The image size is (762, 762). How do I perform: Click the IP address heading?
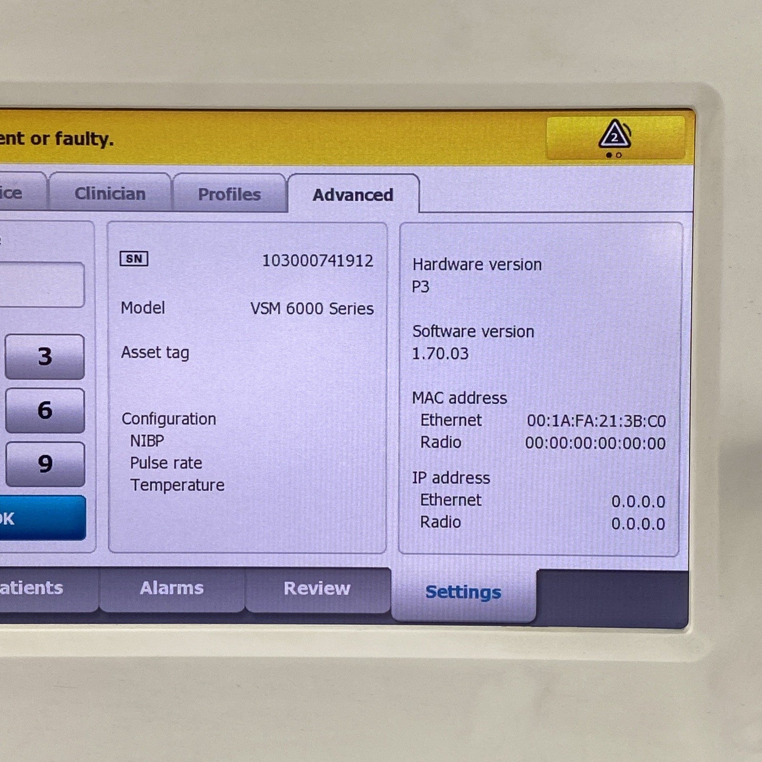[x=451, y=478]
